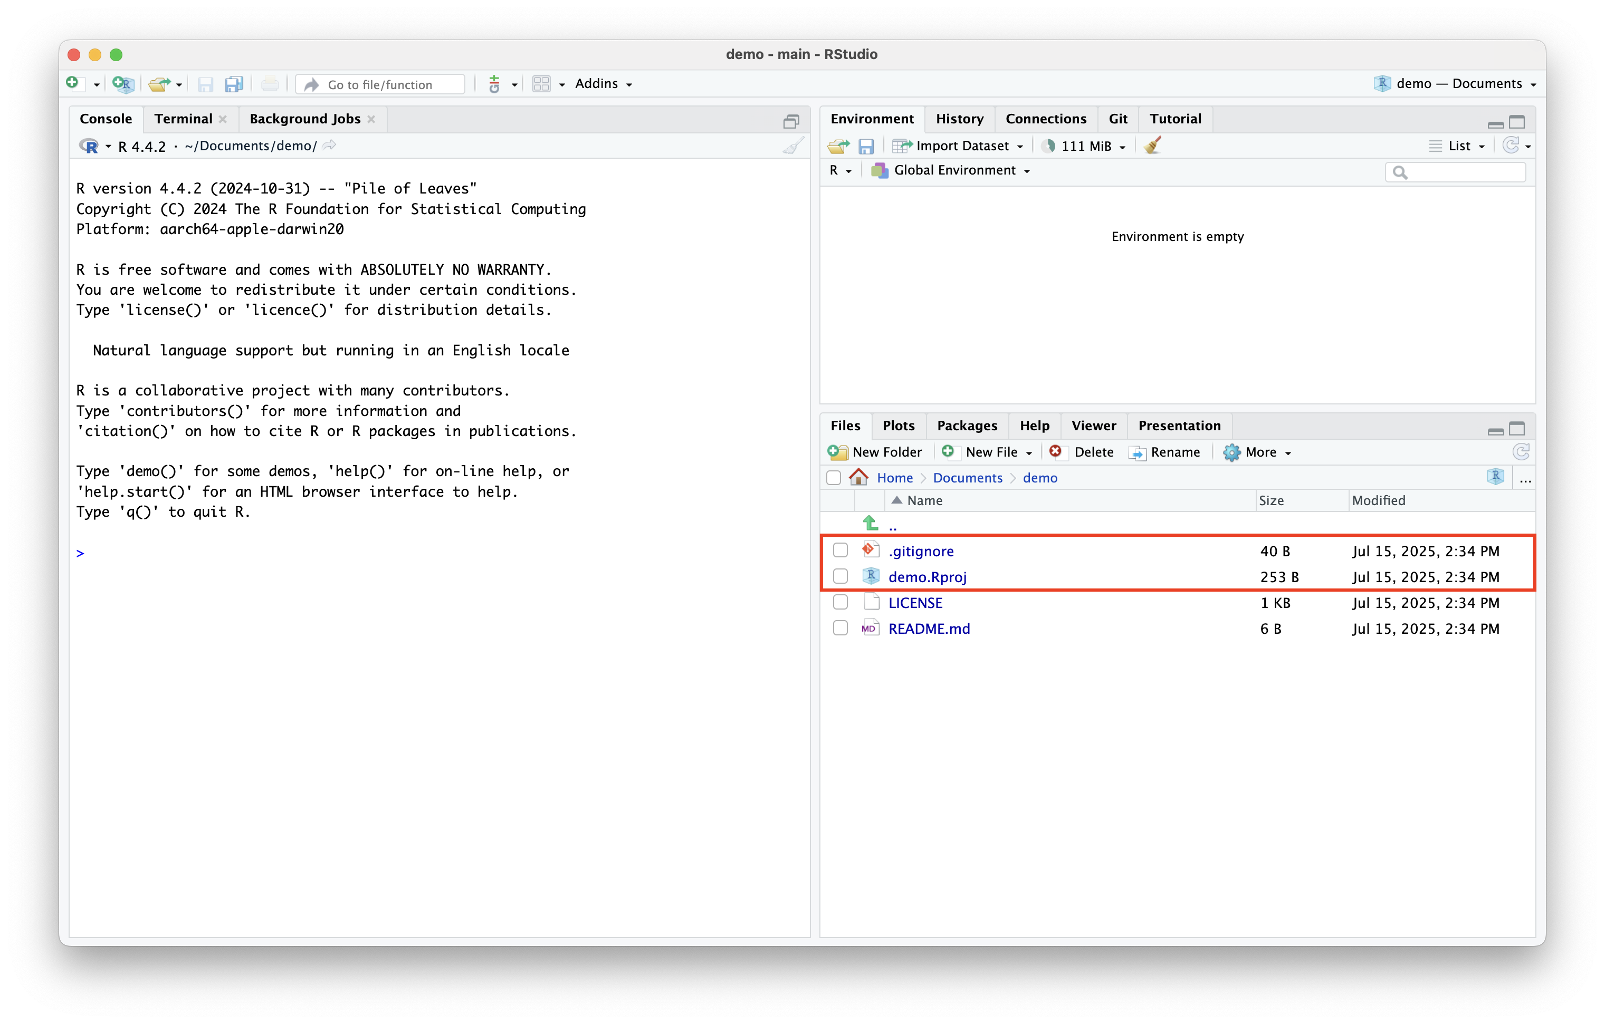
Task: Click the Save Workspace disk icon
Action: pos(866,146)
